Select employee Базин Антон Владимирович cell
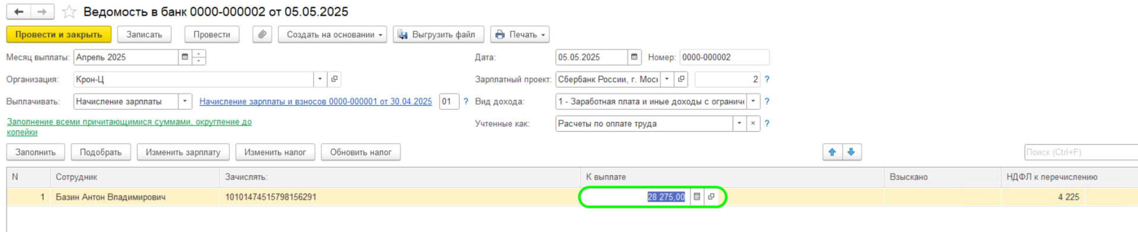Viewport: 1138px width, 232px height. tap(135, 197)
